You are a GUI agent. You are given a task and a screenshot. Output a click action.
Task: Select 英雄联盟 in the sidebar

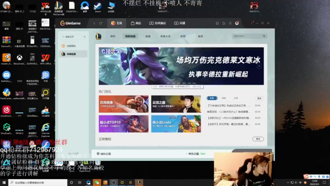pos(73,54)
